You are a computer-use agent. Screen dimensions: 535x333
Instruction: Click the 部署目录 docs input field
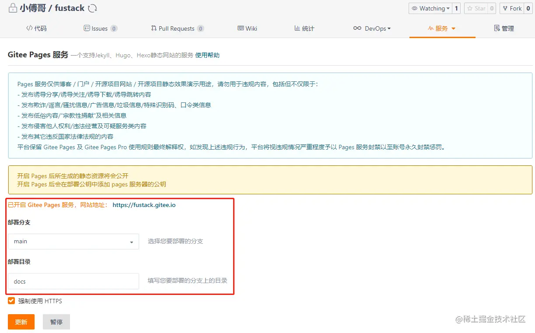[x=73, y=281]
